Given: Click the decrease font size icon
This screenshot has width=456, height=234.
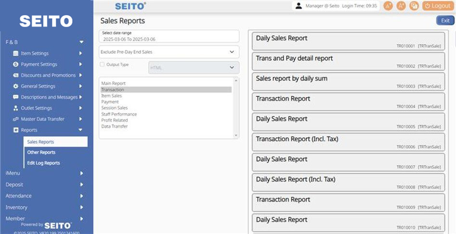Looking at the screenshot, I should [401, 6].
